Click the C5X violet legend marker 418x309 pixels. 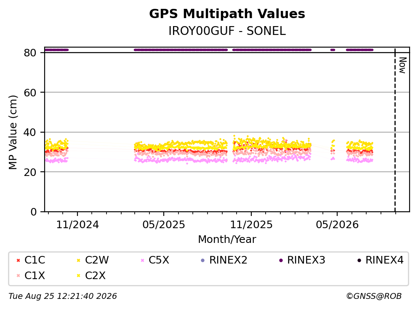[x=142, y=260]
